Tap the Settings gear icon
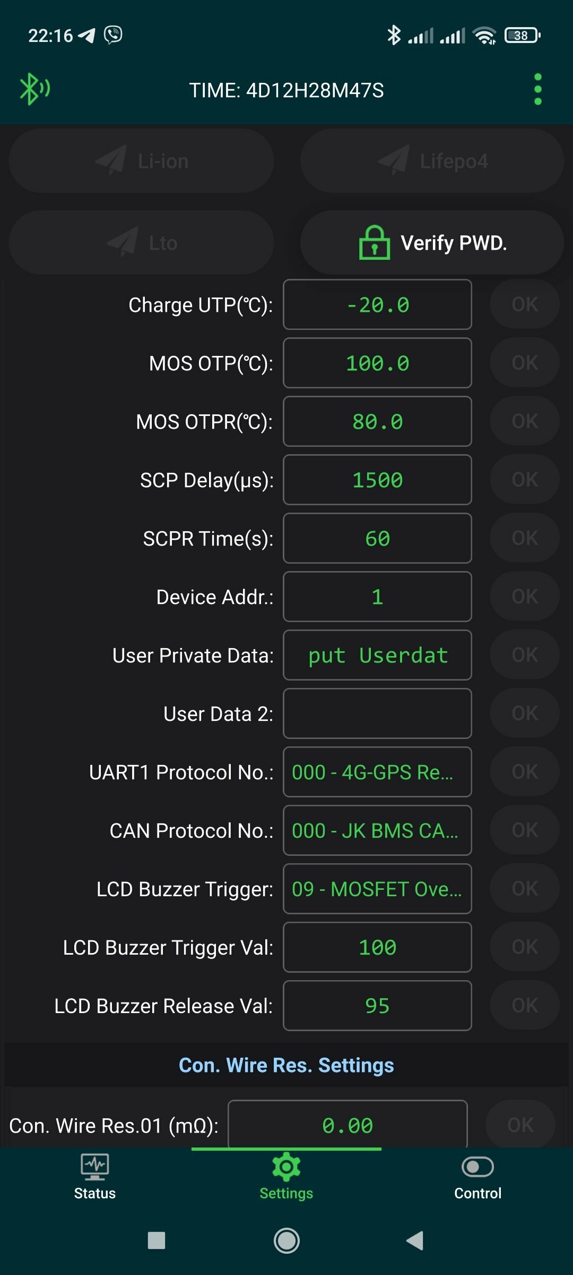573x1275 pixels. tap(286, 1167)
